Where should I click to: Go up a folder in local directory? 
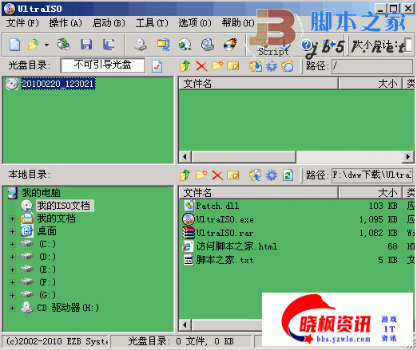[185, 175]
